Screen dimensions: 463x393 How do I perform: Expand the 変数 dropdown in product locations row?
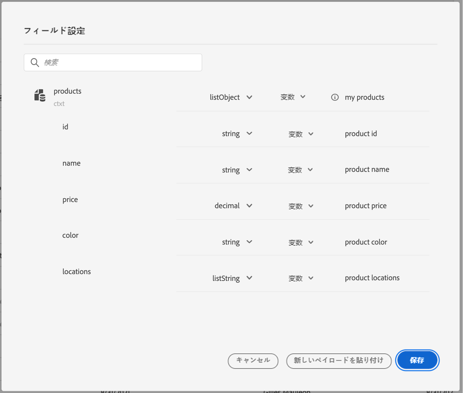pos(301,278)
